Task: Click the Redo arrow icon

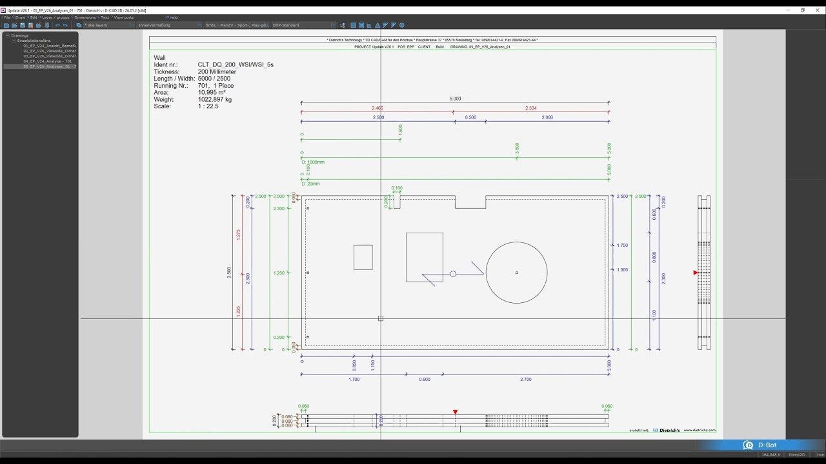Action: pyautogui.click(x=65, y=25)
